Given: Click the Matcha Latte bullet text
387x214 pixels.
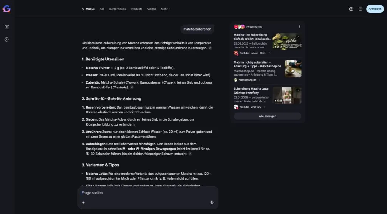Looking at the screenshot, I should pos(148,176).
